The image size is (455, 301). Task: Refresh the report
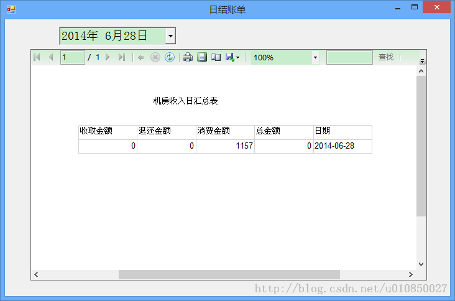(170, 57)
